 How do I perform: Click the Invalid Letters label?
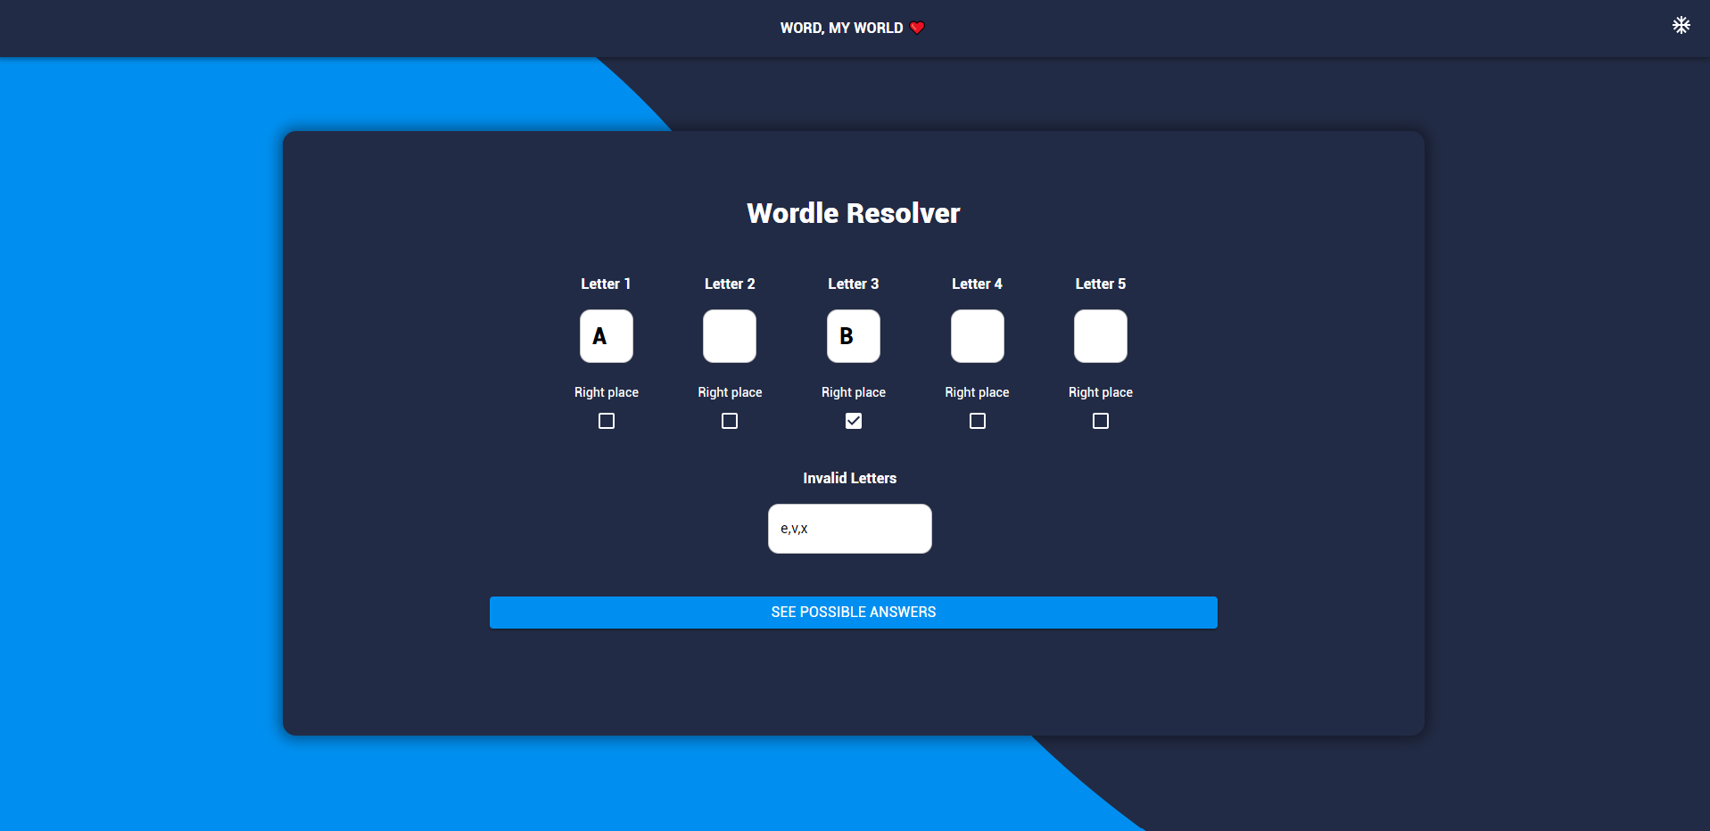tap(850, 478)
